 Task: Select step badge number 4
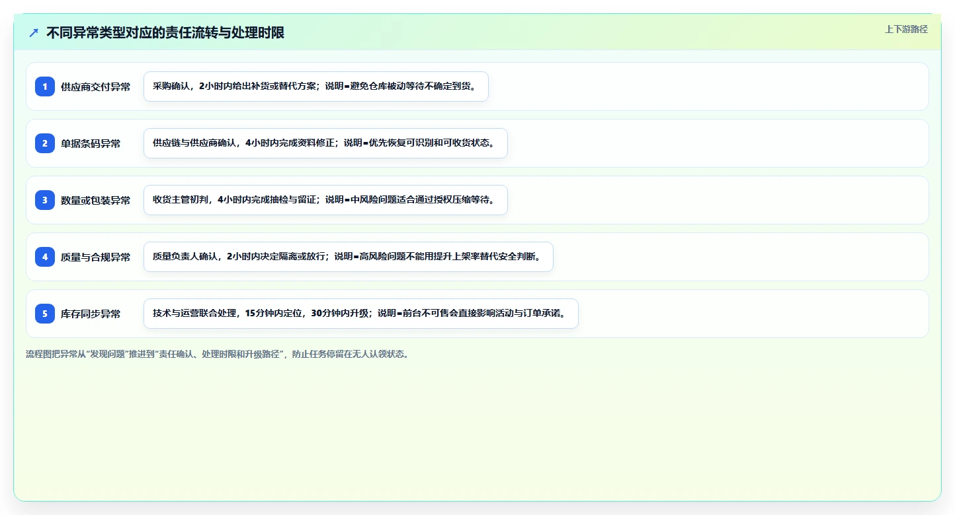tap(45, 257)
